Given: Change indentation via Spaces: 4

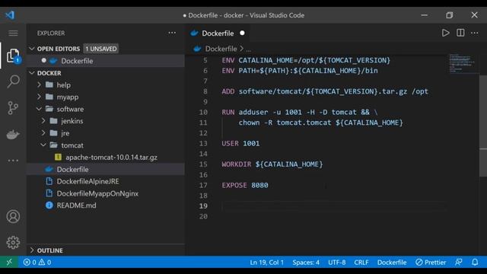Looking at the screenshot, I should pos(306,262).
